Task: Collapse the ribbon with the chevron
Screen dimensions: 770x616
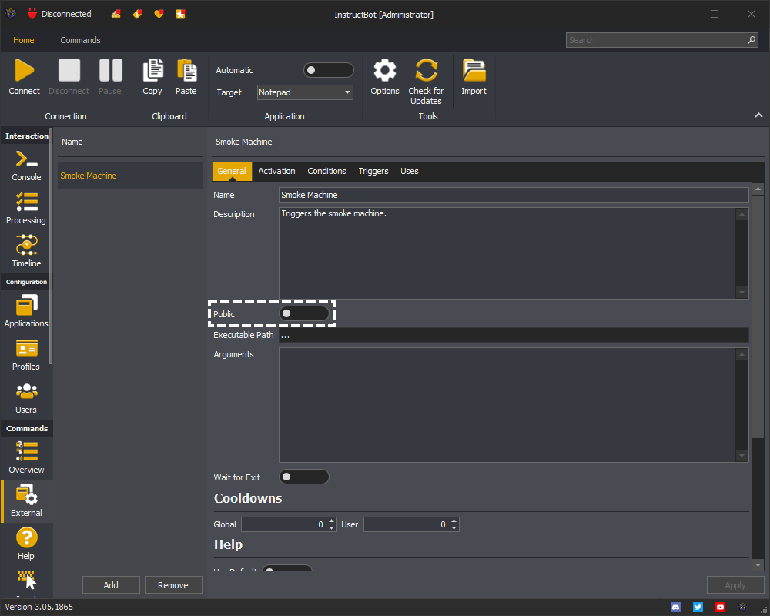Action: (x=758, y=115)
